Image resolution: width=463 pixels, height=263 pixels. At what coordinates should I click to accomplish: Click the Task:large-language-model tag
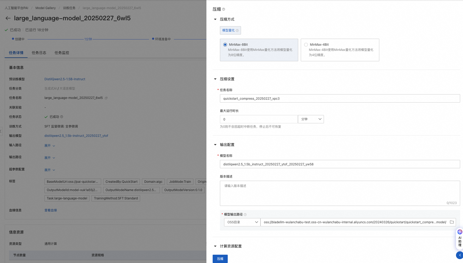point(67,198)
